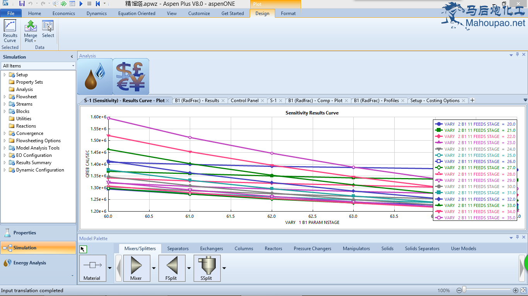
Task: Open the SSplit icon variants dropdown
Action: pos(224,268)
